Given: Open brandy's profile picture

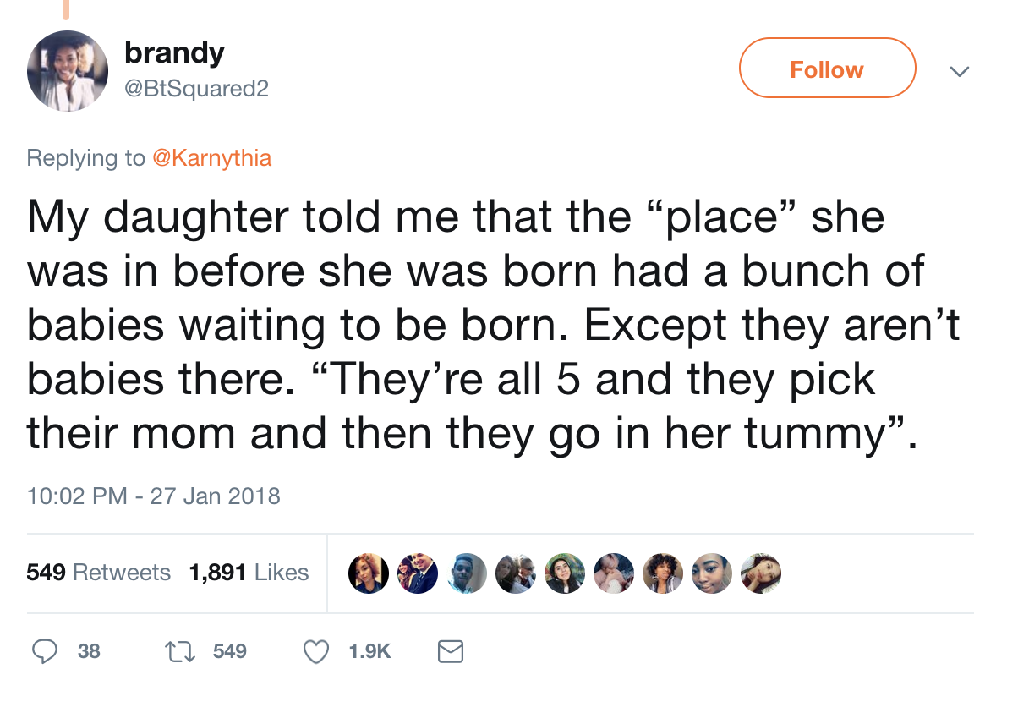Looking at the screenshot, I should coord(68,71).
